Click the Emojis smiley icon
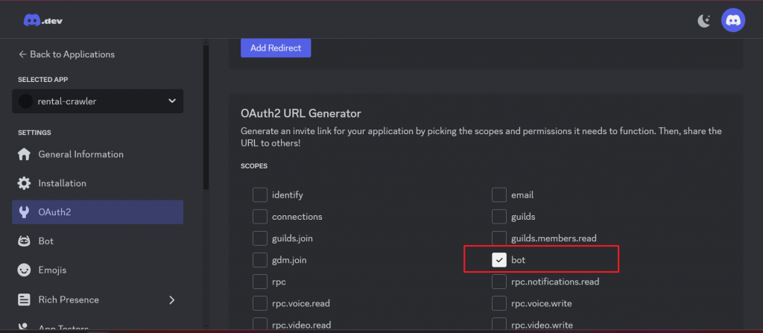 (25, 270)
